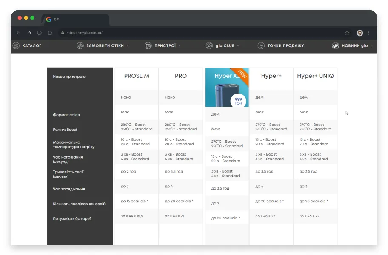This screenshot has width=388, height=255.
Task: Click the КАТАЛОГ grid icon
Action: click(16, 46)
